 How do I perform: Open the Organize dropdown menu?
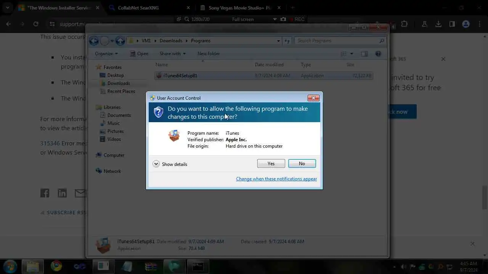pyautogui.click(x=106, y=54)
